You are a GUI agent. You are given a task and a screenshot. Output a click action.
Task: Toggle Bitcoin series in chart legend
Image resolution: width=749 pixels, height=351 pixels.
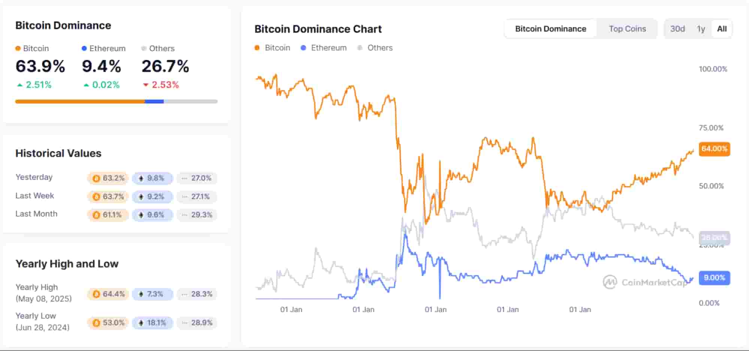[x=272, y=48]
